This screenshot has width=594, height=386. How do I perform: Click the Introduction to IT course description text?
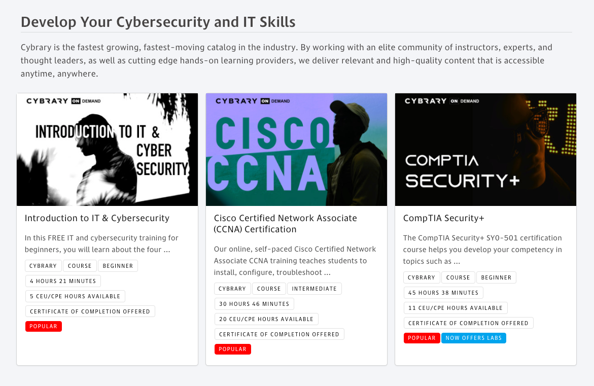[x=101, y=243]
